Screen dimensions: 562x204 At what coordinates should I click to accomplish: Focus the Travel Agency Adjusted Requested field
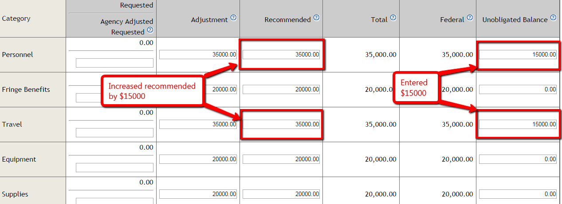[114, 132]
